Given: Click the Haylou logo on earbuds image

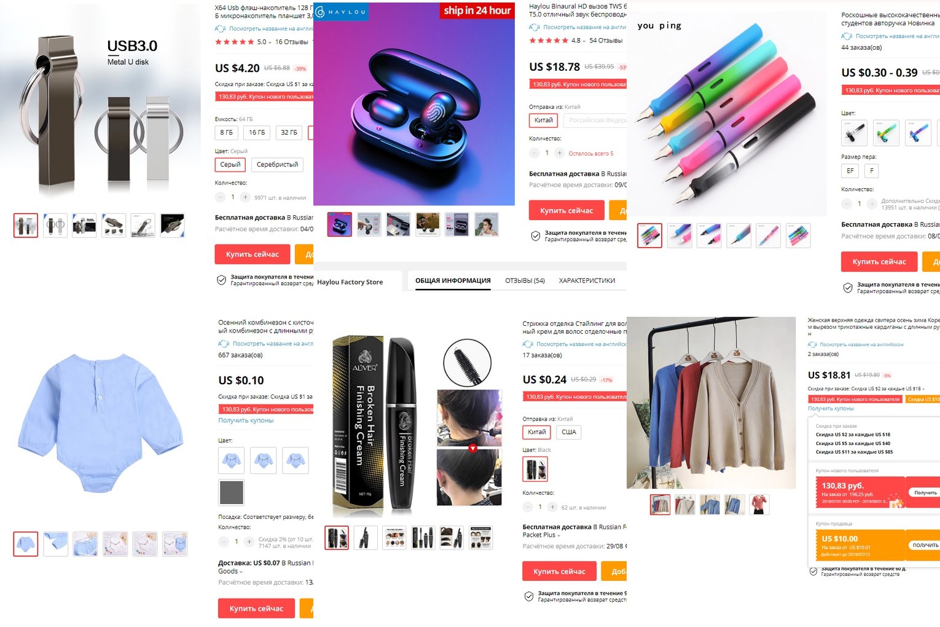Looking at the screenshot, I should click(341, 12).
